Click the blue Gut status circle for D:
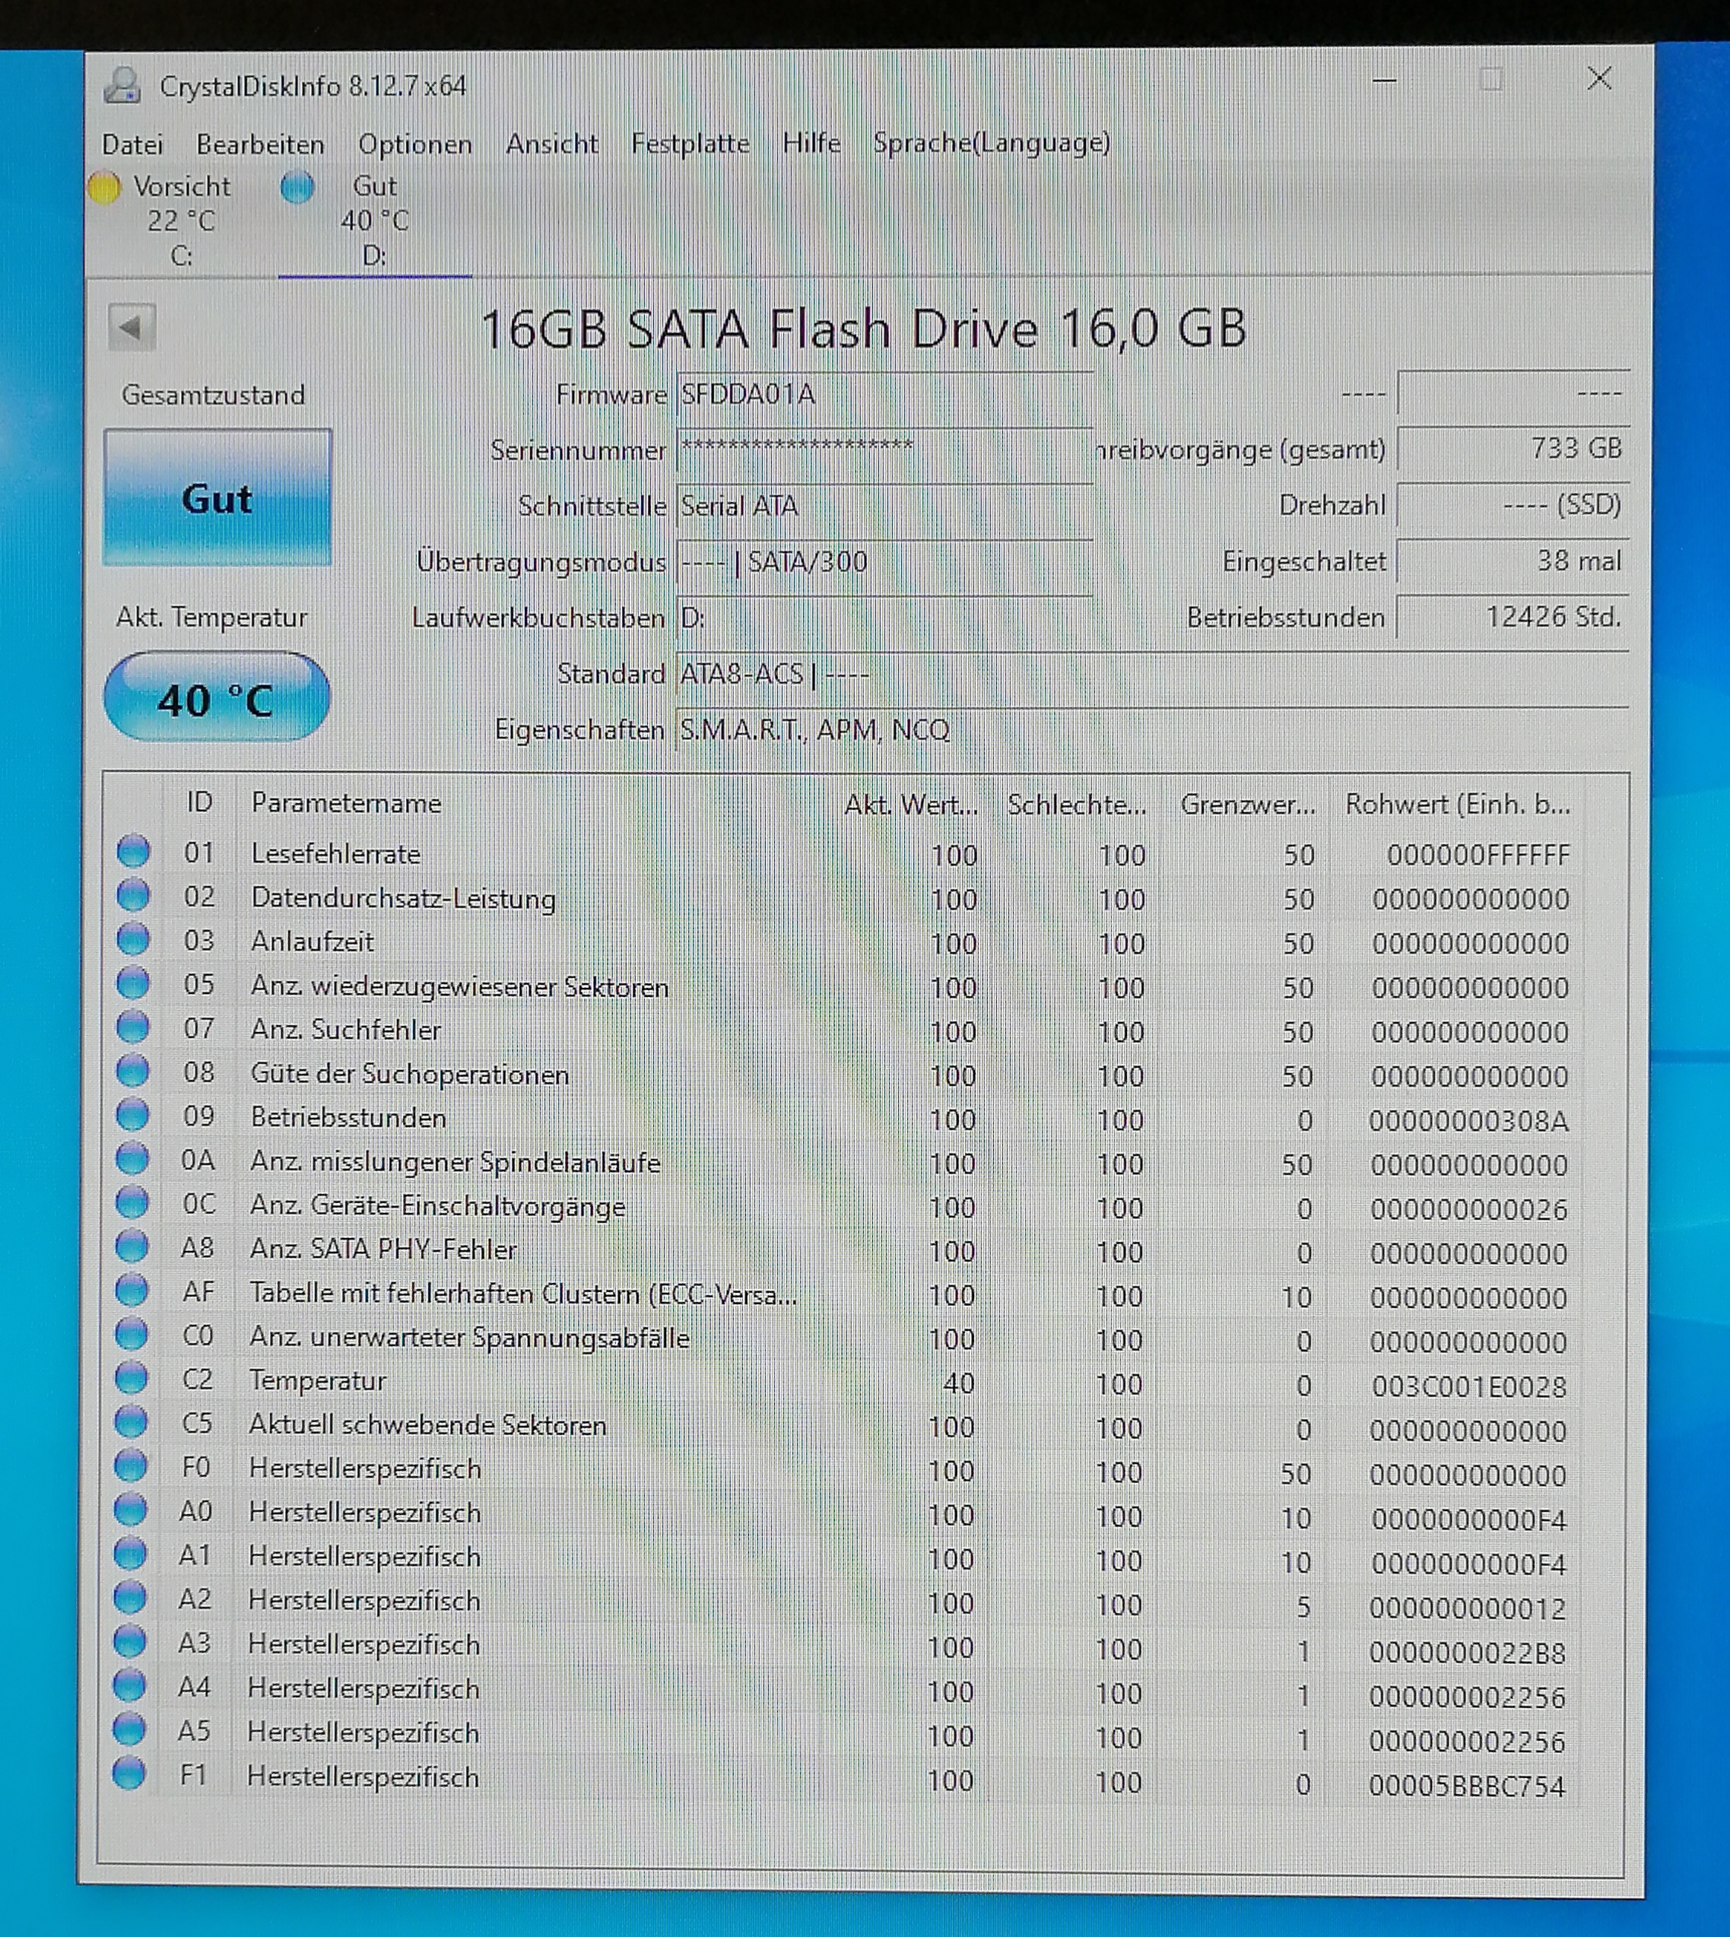 297,187
